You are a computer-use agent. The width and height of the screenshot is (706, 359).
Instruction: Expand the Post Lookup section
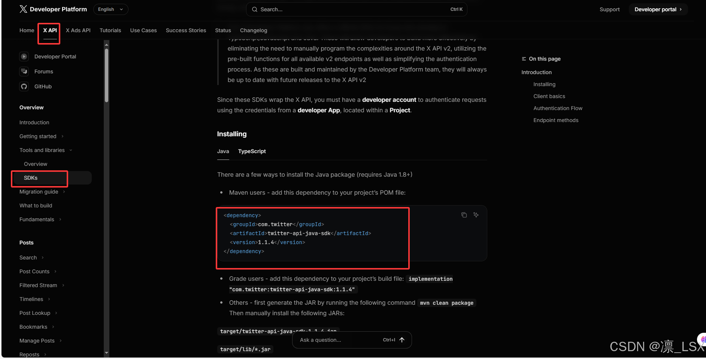(56, 313)
